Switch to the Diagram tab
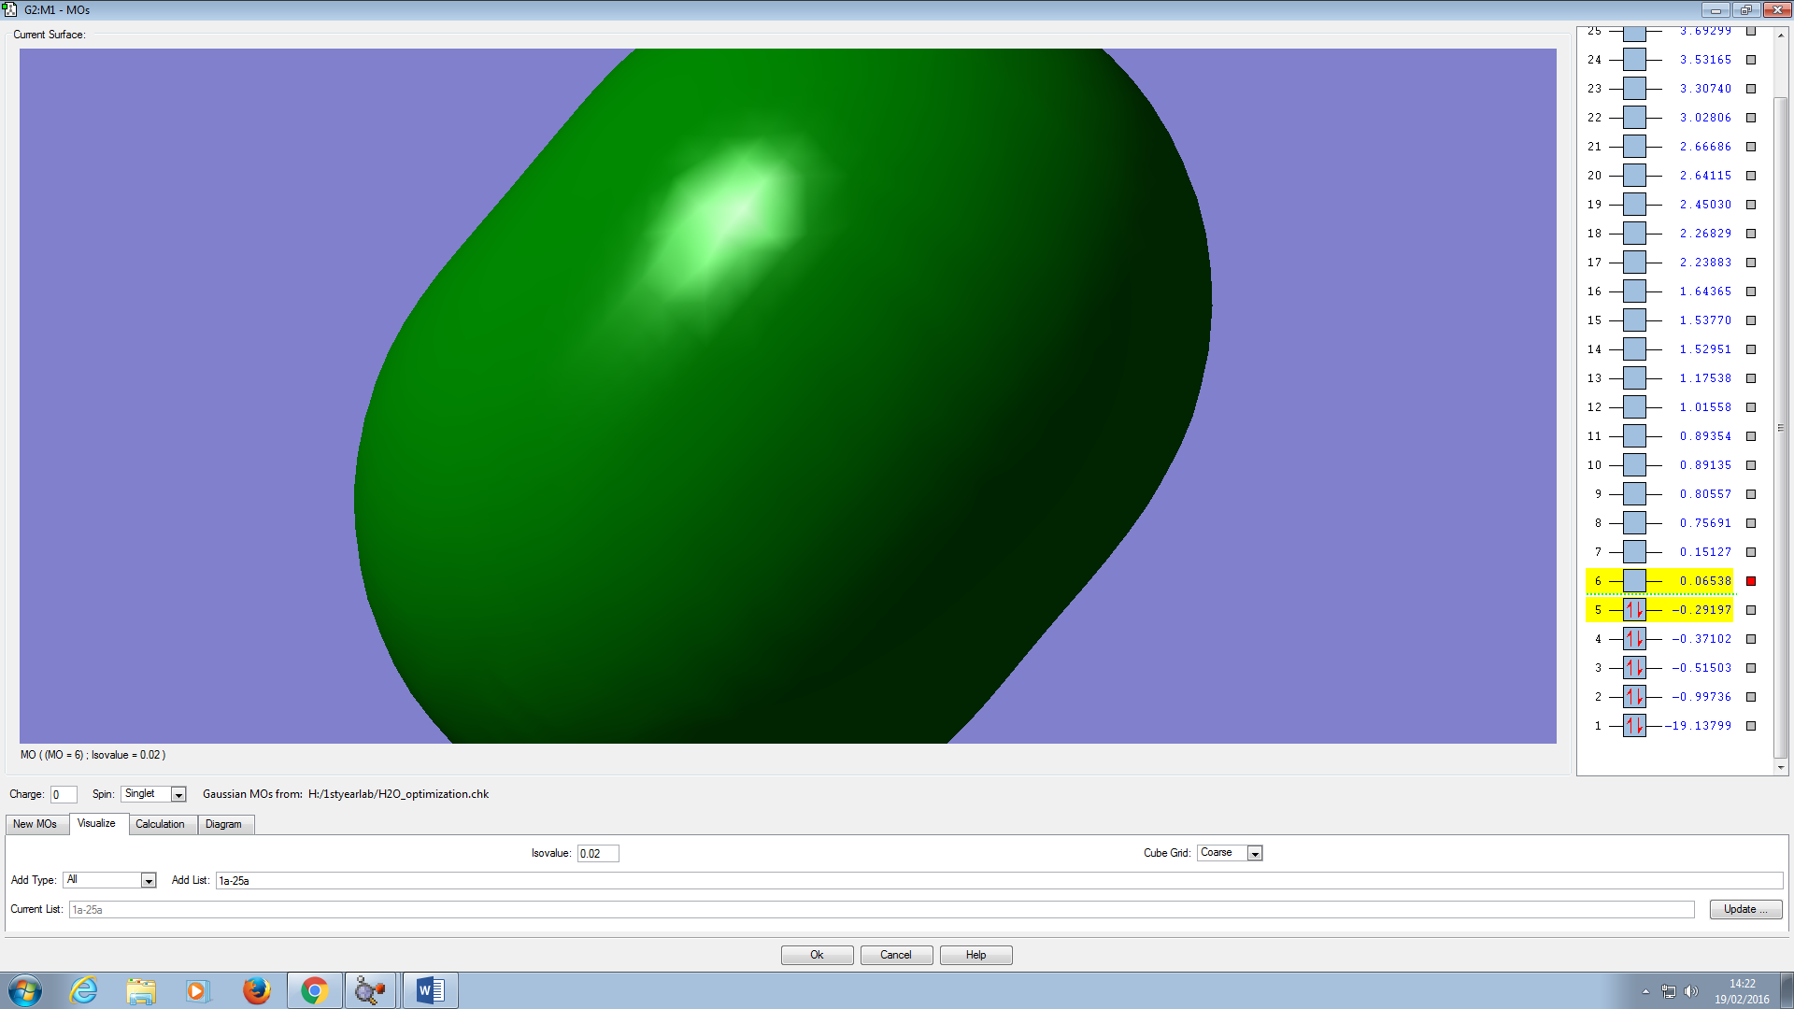1794x1009 pixels. click(223, 824)
